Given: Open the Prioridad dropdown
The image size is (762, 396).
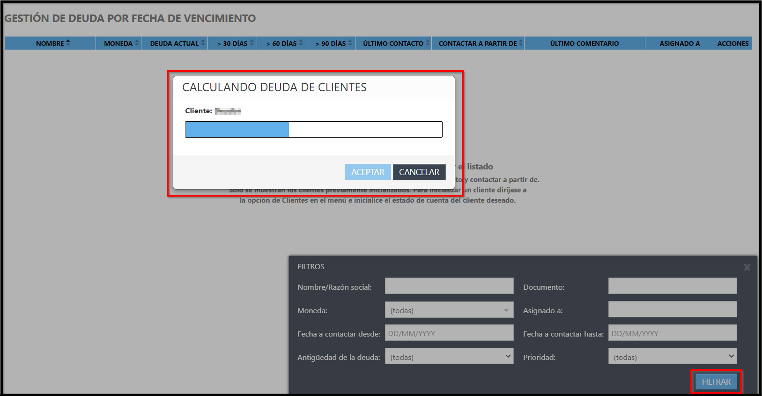Looking at the screenshot, I should [x=673, y=356].
